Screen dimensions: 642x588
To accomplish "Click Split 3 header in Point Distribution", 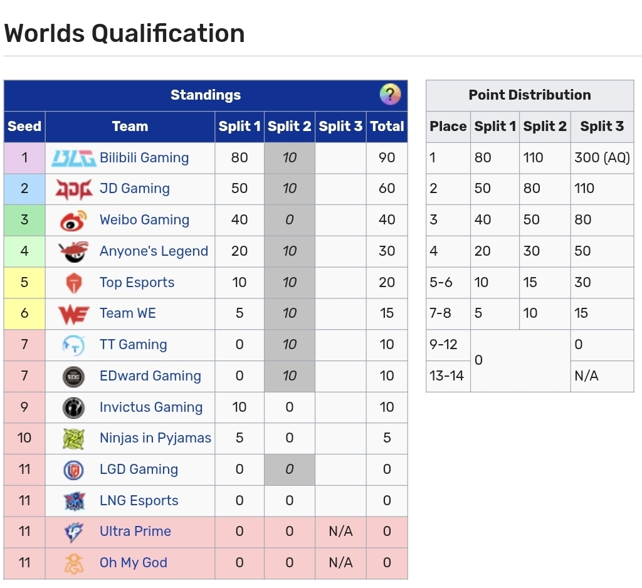I will [602, 127].
